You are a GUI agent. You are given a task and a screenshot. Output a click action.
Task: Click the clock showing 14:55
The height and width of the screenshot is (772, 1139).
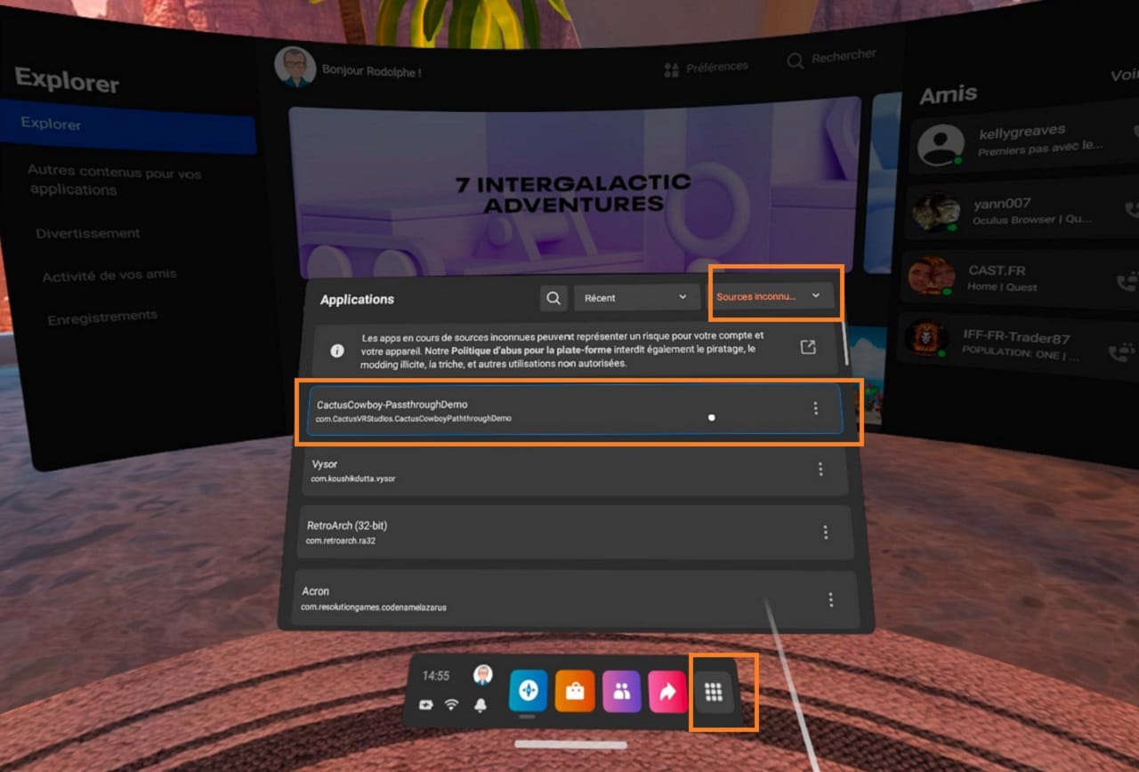coord(436,676)
